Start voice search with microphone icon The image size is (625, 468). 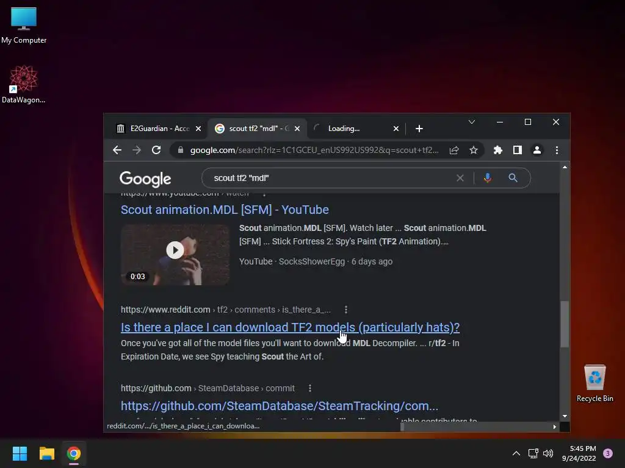487,178
